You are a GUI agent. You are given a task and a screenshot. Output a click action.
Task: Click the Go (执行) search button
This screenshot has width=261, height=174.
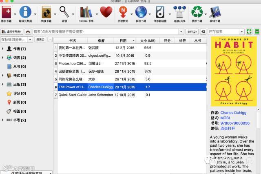(192, 31)
